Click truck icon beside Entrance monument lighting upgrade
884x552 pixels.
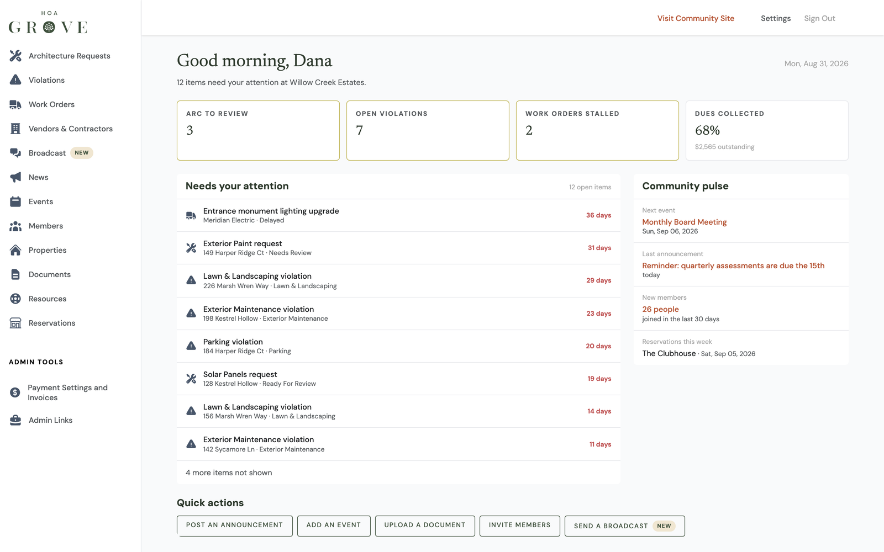click(x=191, y=215)
